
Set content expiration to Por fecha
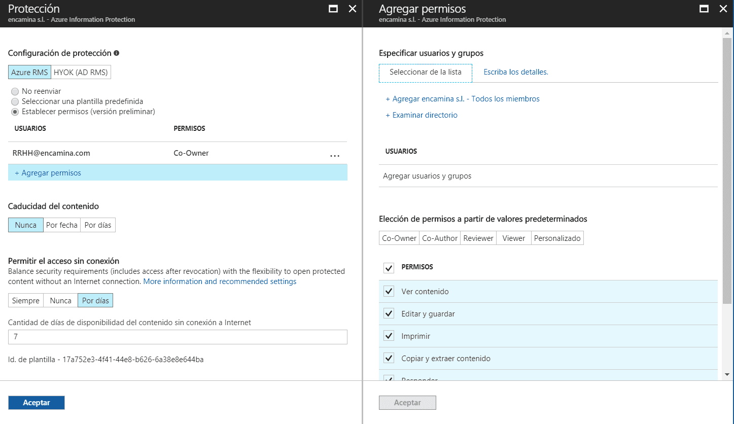(61, 225)
